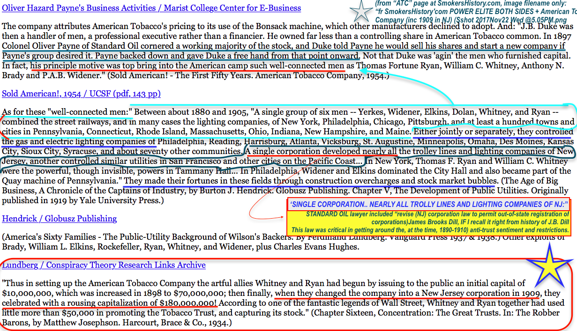Open the Oliver Hazard Payne's Business Activities link

[x=151, y=8]
